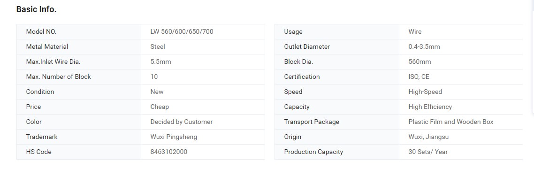Click the 'Speed' label cell
Image resolution: width=534 pixels, height=169 pixels.
pos(337,92)
